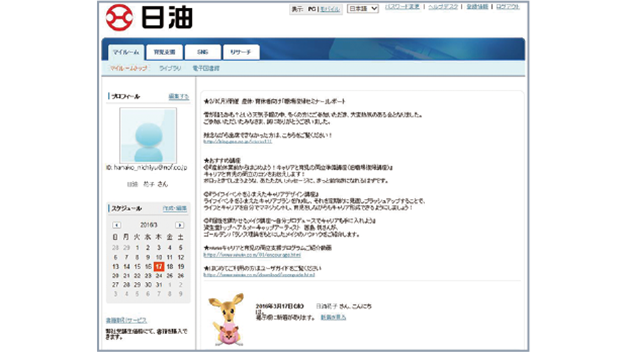Open the ヘルプデスク link
This screenshot has width=626, height=352.
(443, 7)
